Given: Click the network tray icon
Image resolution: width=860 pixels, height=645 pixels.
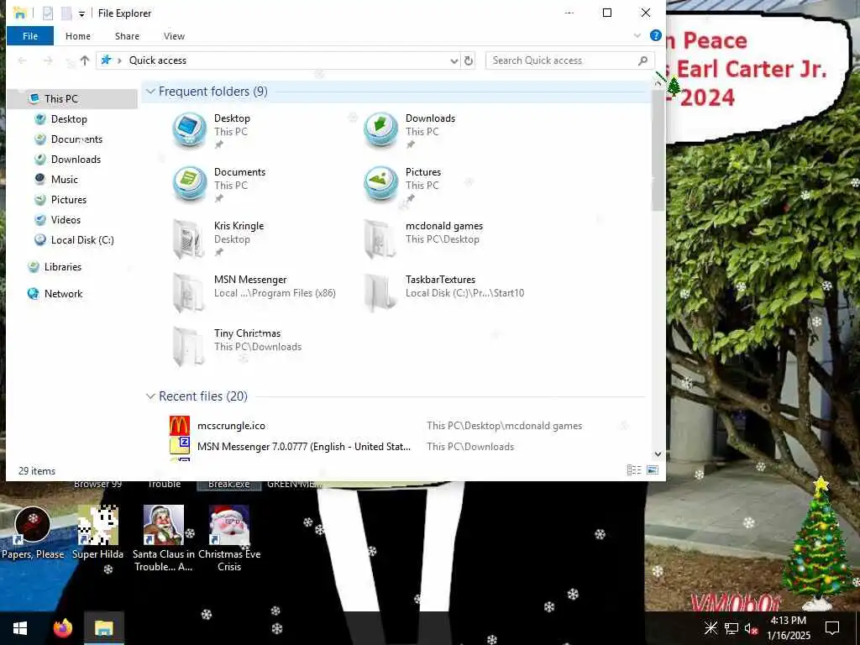Looking at the screenshot, I should [x=732, y=628].
